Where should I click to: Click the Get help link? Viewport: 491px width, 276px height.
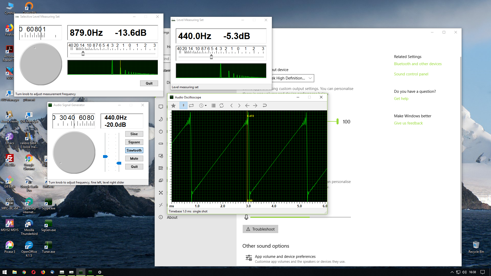tap(401, 99)
